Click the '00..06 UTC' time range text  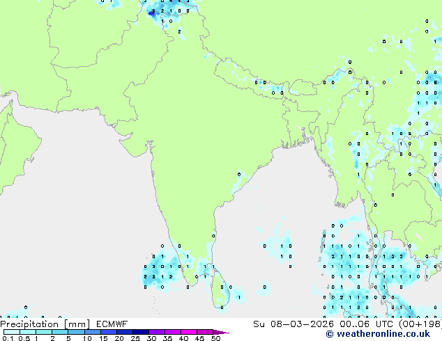pos(367,324)
